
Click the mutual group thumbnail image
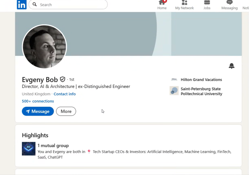tap(29, 149)
